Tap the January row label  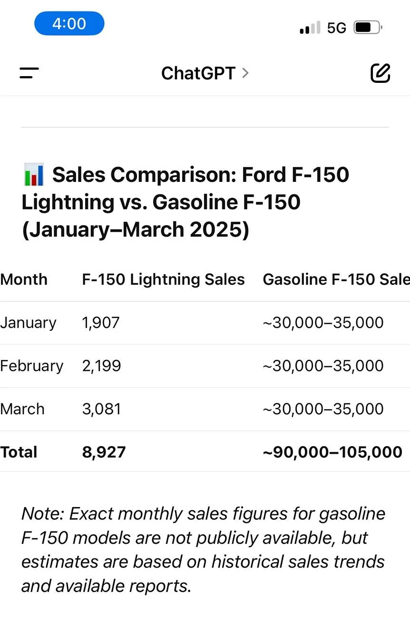tap(28, 323)
